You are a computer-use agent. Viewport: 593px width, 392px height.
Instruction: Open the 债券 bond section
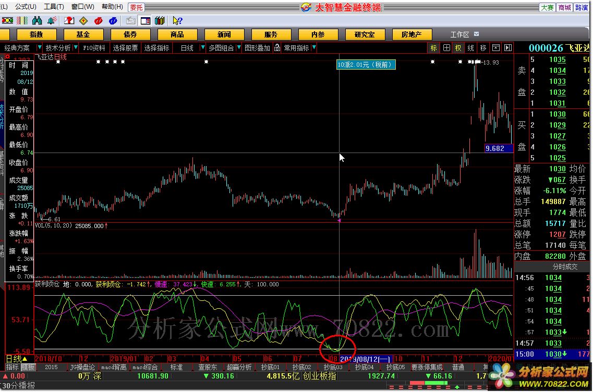pos(130,34)
